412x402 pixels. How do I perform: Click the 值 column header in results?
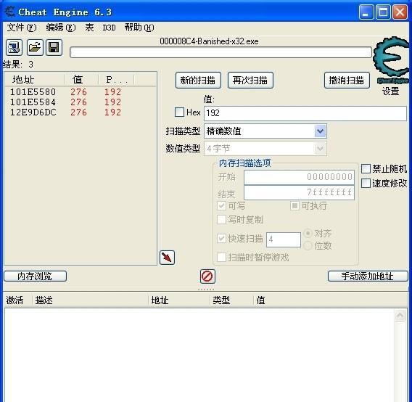81,79
